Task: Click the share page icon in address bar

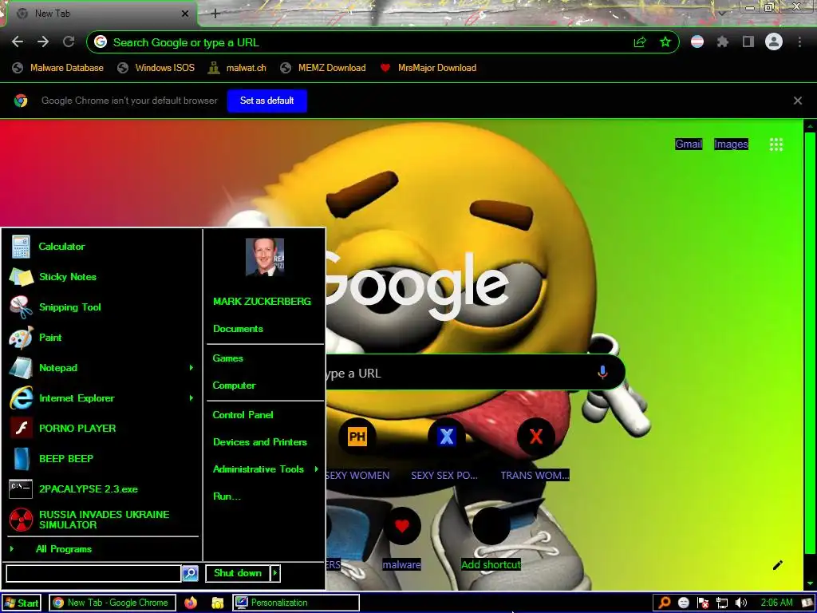Action: point(640,42)
